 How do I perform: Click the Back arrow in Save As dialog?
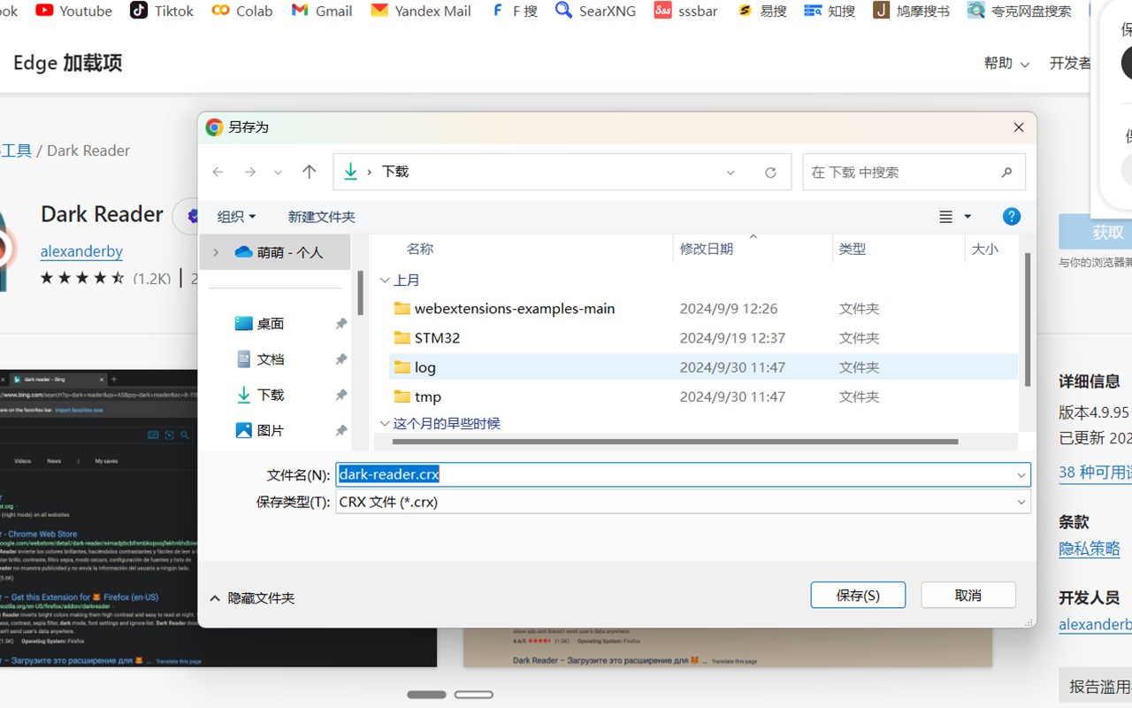tap(218, 173)
